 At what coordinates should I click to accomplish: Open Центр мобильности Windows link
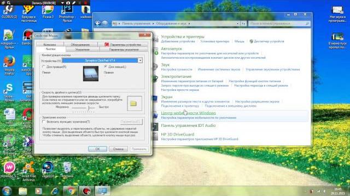188,113
